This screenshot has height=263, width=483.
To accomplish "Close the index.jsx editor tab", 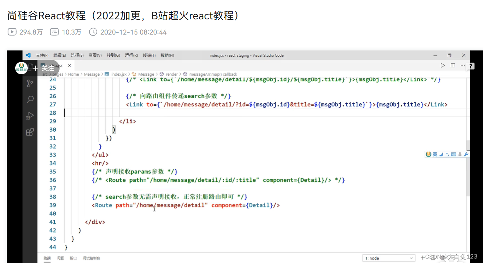I will [x=69, y=65].
